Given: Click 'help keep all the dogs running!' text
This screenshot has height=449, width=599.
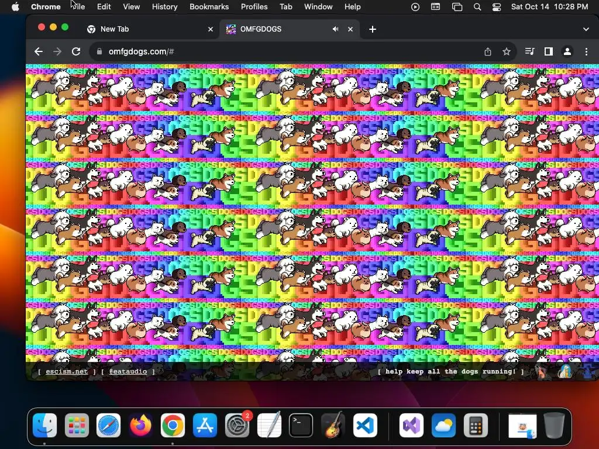Looking at the screenshot, I should pyautogui.click(x=451, y=371).
